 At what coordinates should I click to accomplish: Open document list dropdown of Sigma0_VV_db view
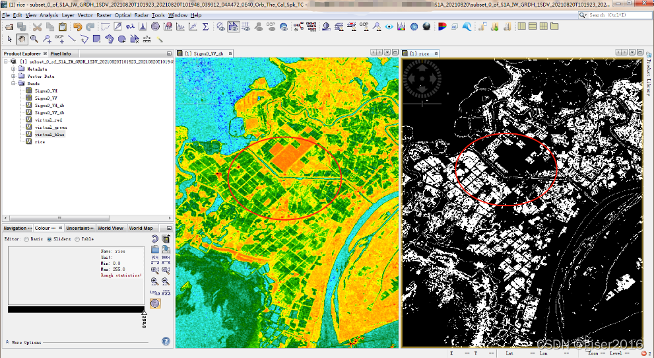tap(387, 53)
